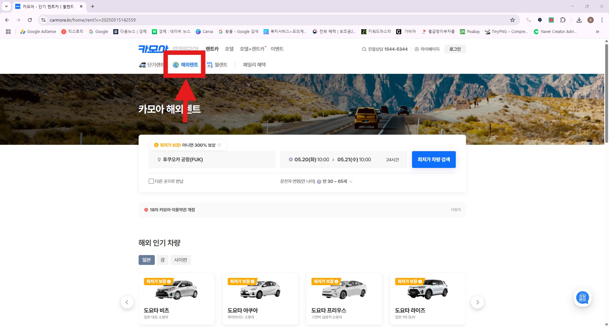
Task: Open the floating 상담문의 chat button
Action: pyautogui.click(x=583, y=298)
